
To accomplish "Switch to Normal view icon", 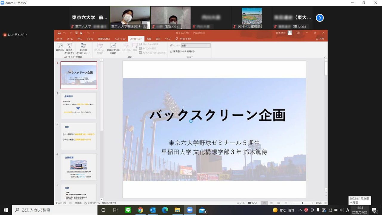I will [264, 203].
